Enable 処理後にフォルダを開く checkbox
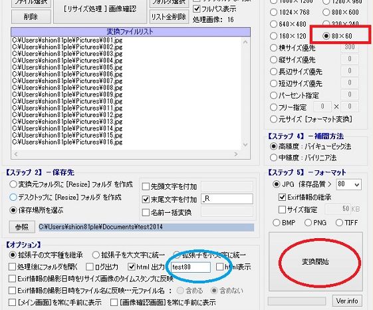The width and height of the screenshot is (373, 310). click(x=12, y=267)
